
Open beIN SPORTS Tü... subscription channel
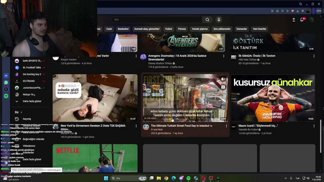pyautogui.click(x=30, y=61)
